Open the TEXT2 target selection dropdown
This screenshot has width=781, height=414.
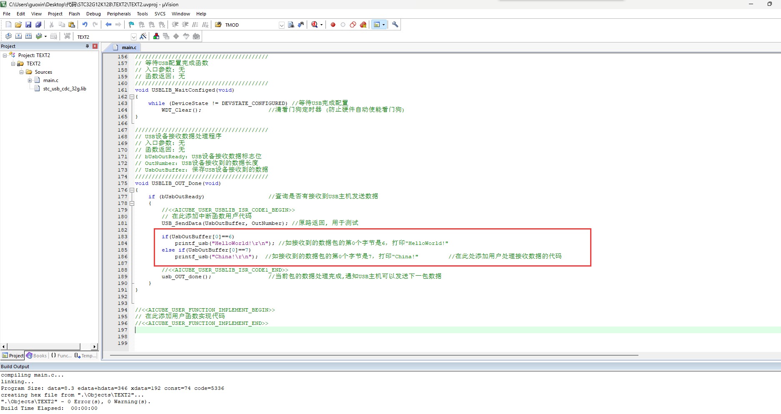[x=134, y=37]
